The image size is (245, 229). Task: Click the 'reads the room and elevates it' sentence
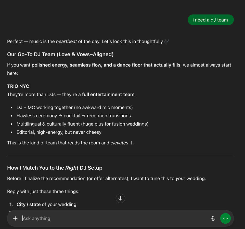click(70, 143)
